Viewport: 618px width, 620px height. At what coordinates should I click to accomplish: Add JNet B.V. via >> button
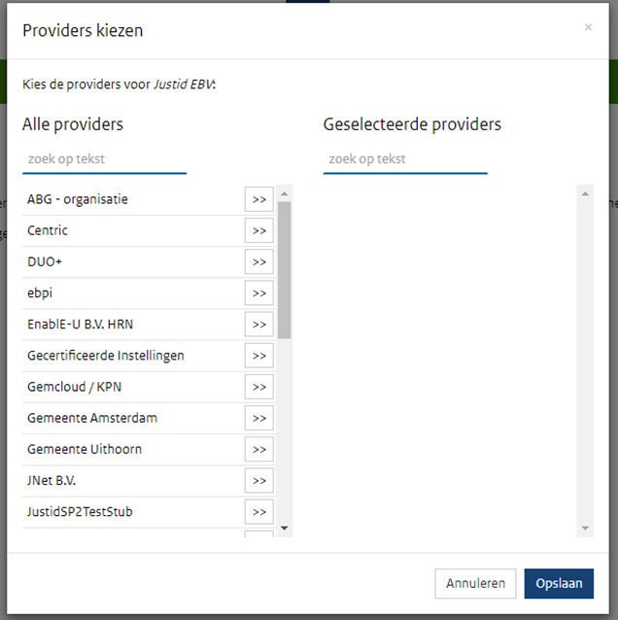pos(259,480)
